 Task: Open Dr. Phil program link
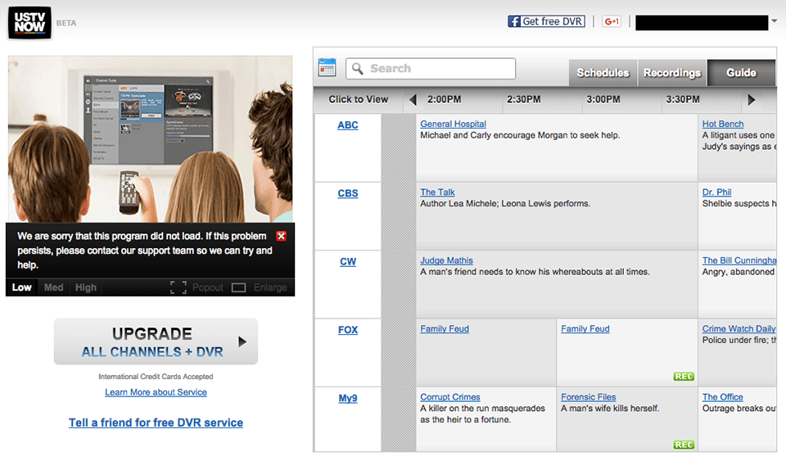pyautogui.click(x=717, y=192)
